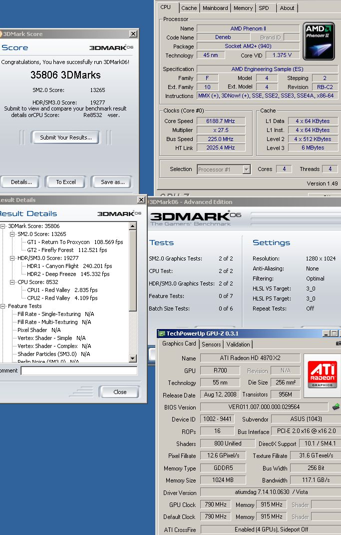Collapse the CPU Score tree node
The image size is (341, 535).
coord(12,282)
